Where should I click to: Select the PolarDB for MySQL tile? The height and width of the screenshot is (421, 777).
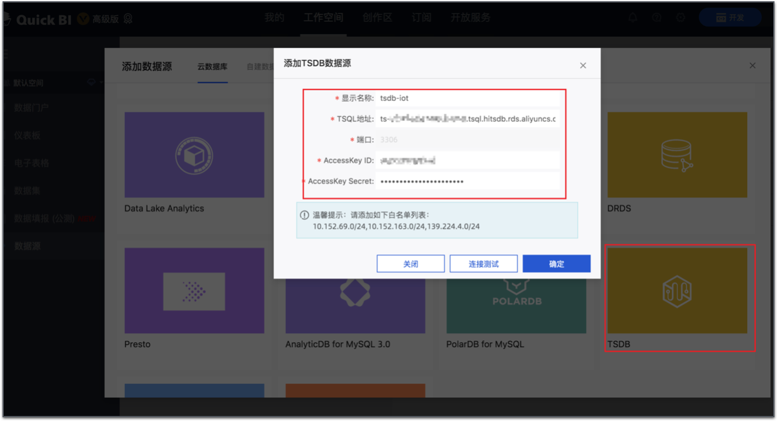pos(516,305)
